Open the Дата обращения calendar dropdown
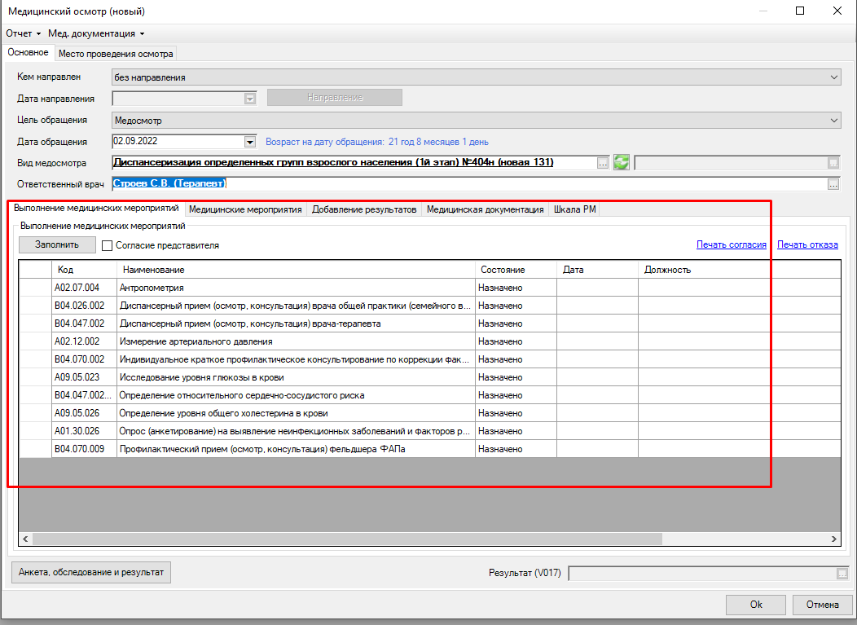Screen dimensions: 857x625 pyautogui.click(x=250, y=142)
